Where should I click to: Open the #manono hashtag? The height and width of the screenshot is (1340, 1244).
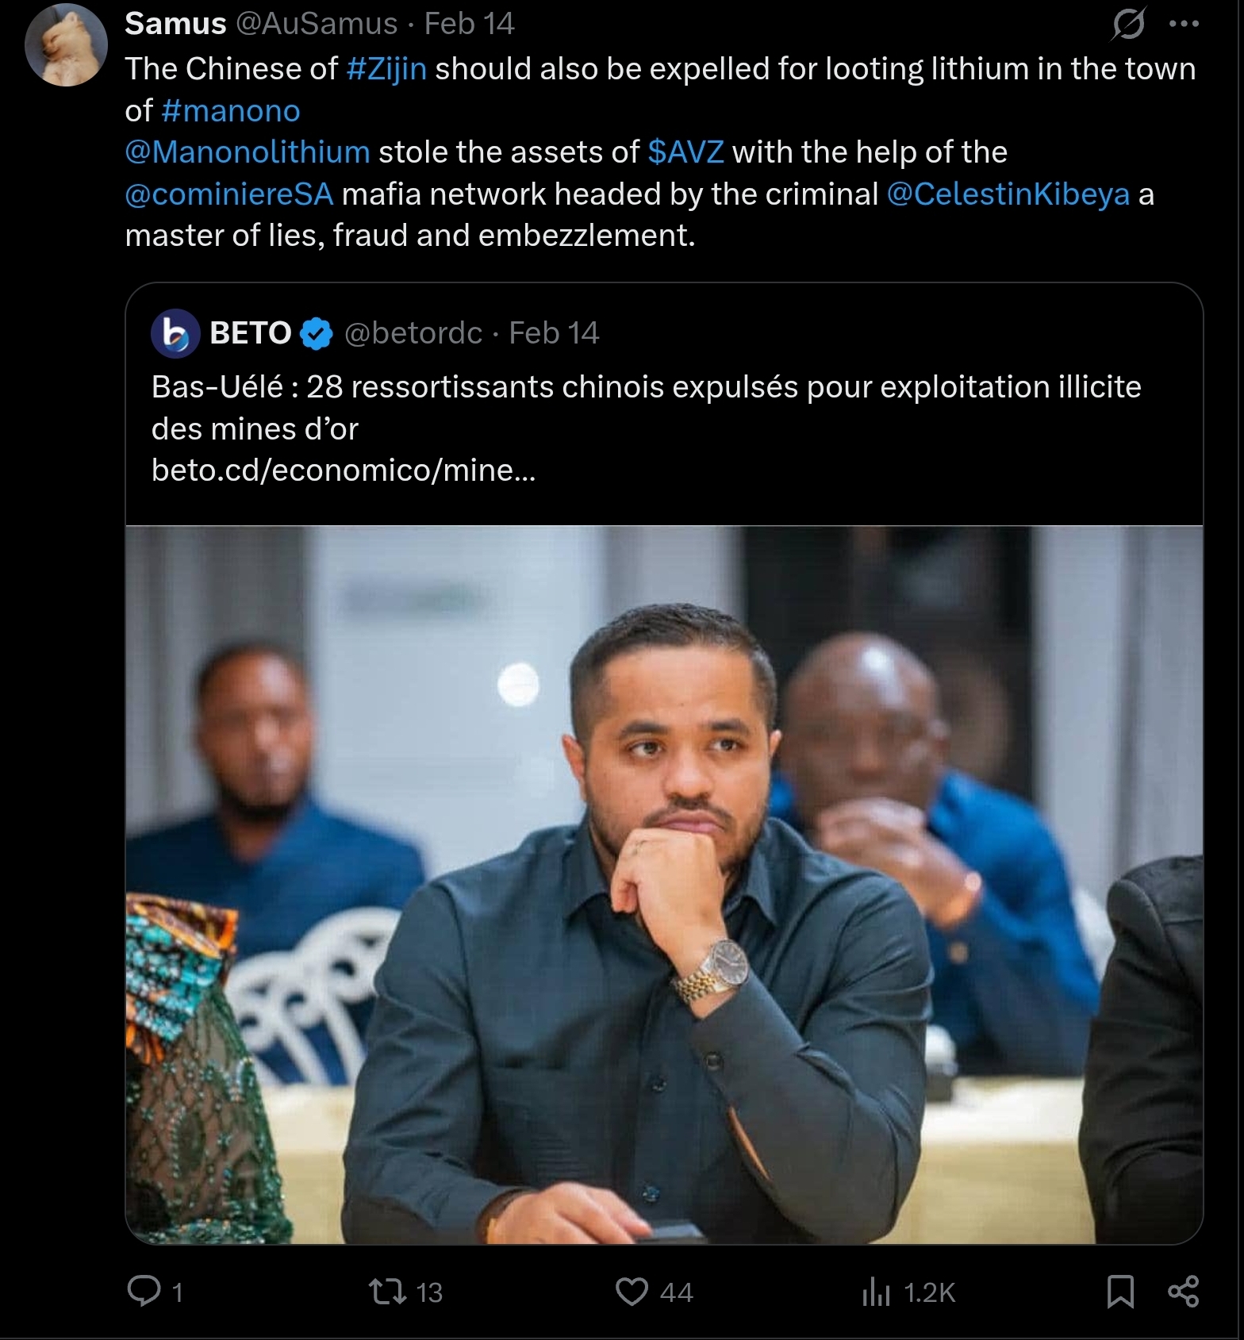coord(231,111)
